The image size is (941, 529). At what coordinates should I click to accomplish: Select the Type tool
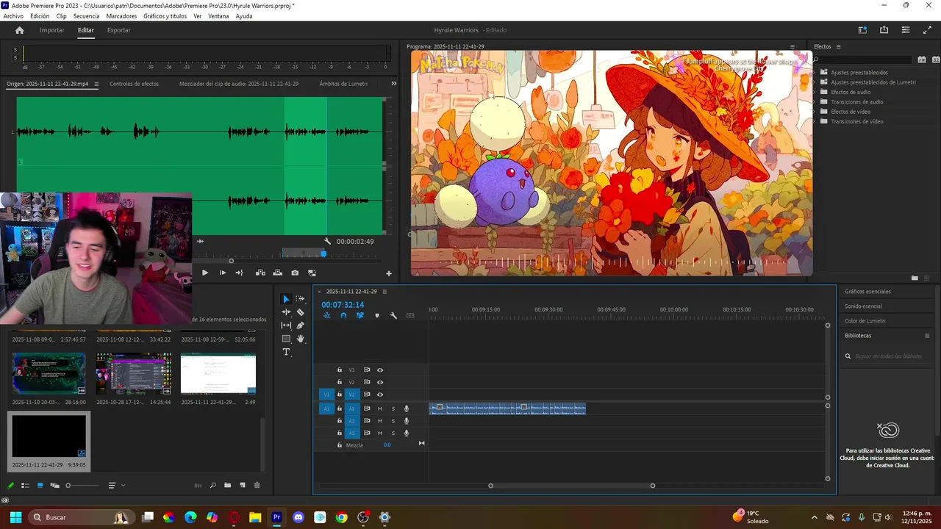[286, 352]
